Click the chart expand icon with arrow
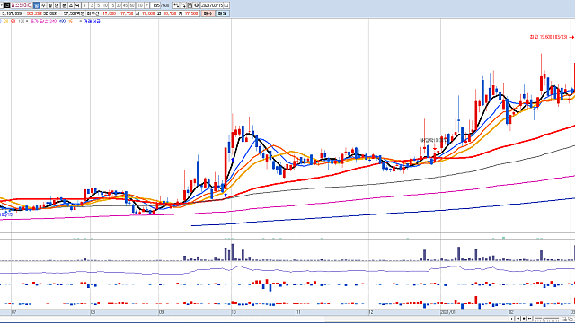The width and height of the screenshot is (575, 323). click(x=182, y=5)
